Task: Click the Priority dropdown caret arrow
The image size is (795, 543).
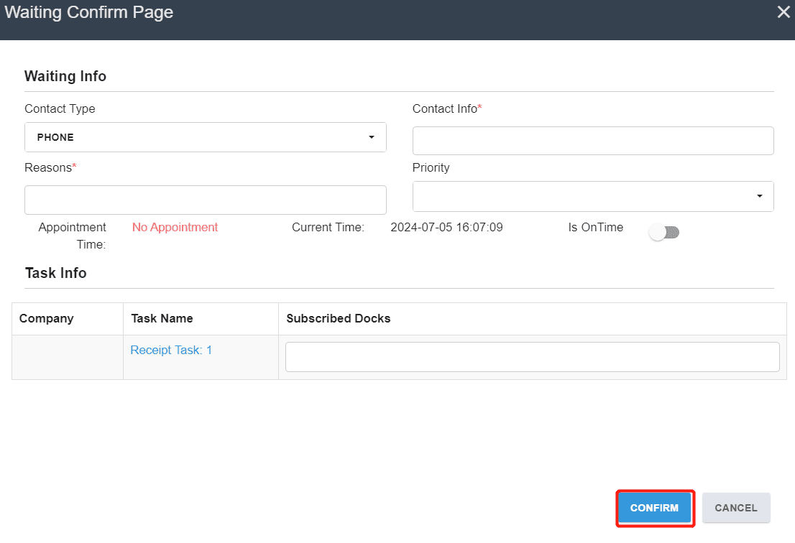Action: click(x=760, y=197)
